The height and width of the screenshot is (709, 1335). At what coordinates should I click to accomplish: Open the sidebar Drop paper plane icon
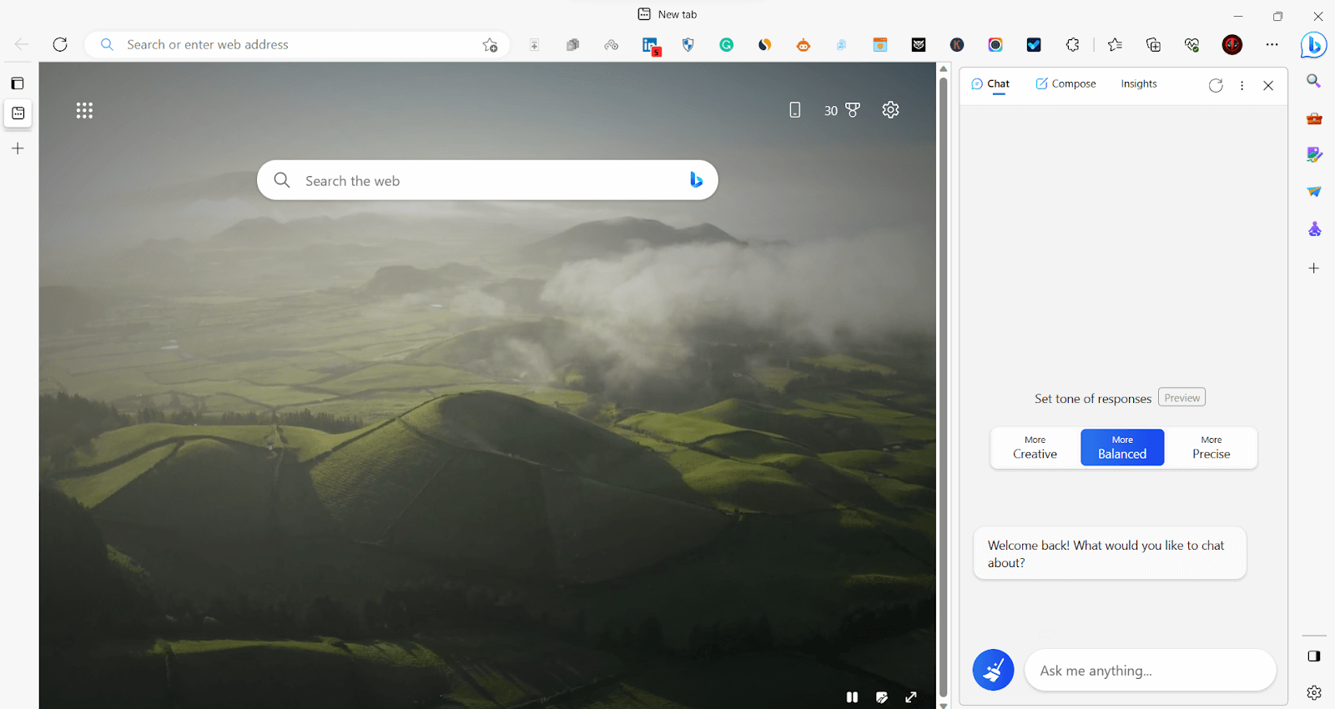pyautogui.click(x=1314, y=192)
